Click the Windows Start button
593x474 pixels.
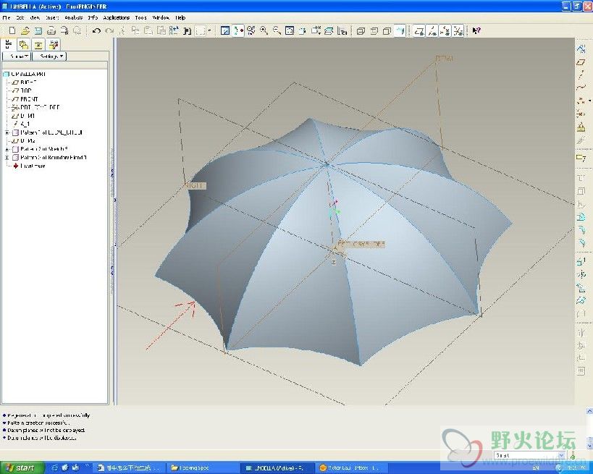22,468
